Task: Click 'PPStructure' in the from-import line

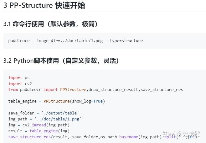Action: (73, 89)
